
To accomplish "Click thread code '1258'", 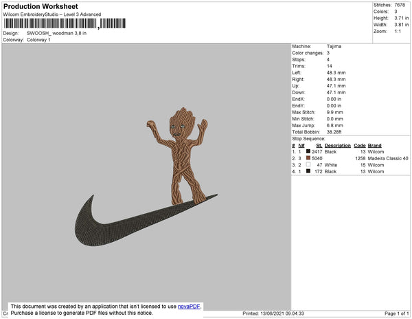I will click(360, 158).
